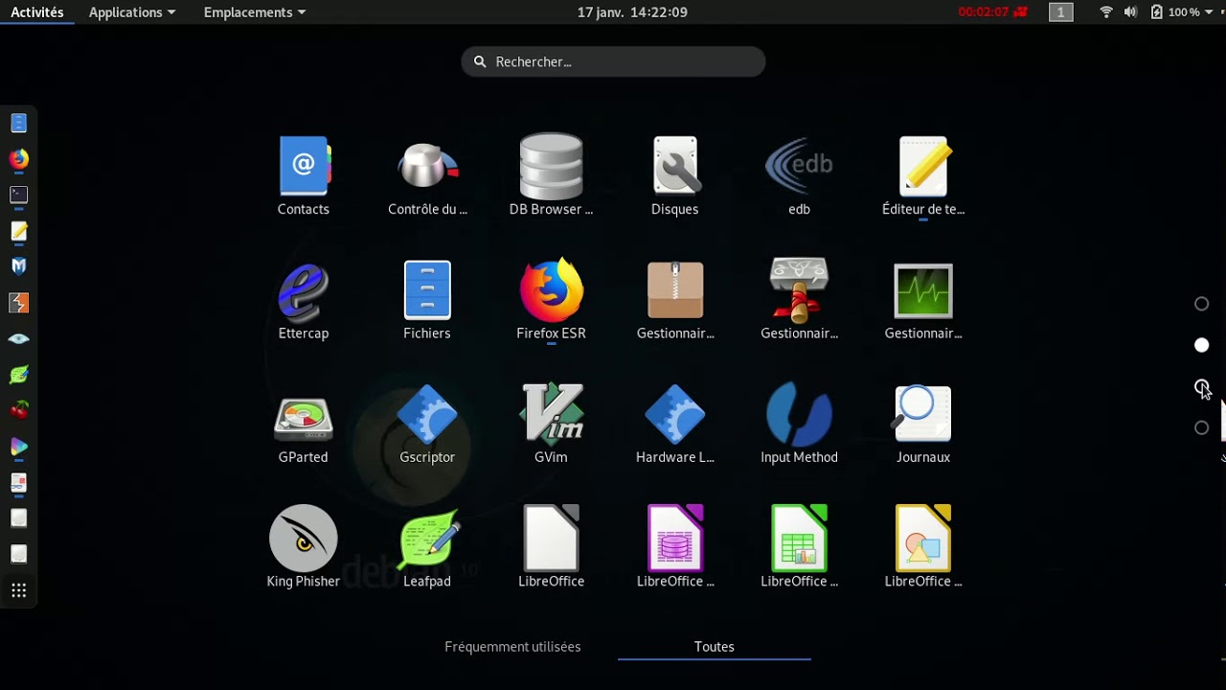Screen dimensions: 1226x690
Task: Click the Wi-Fi status icon
Action: (x=1106, y=12)
